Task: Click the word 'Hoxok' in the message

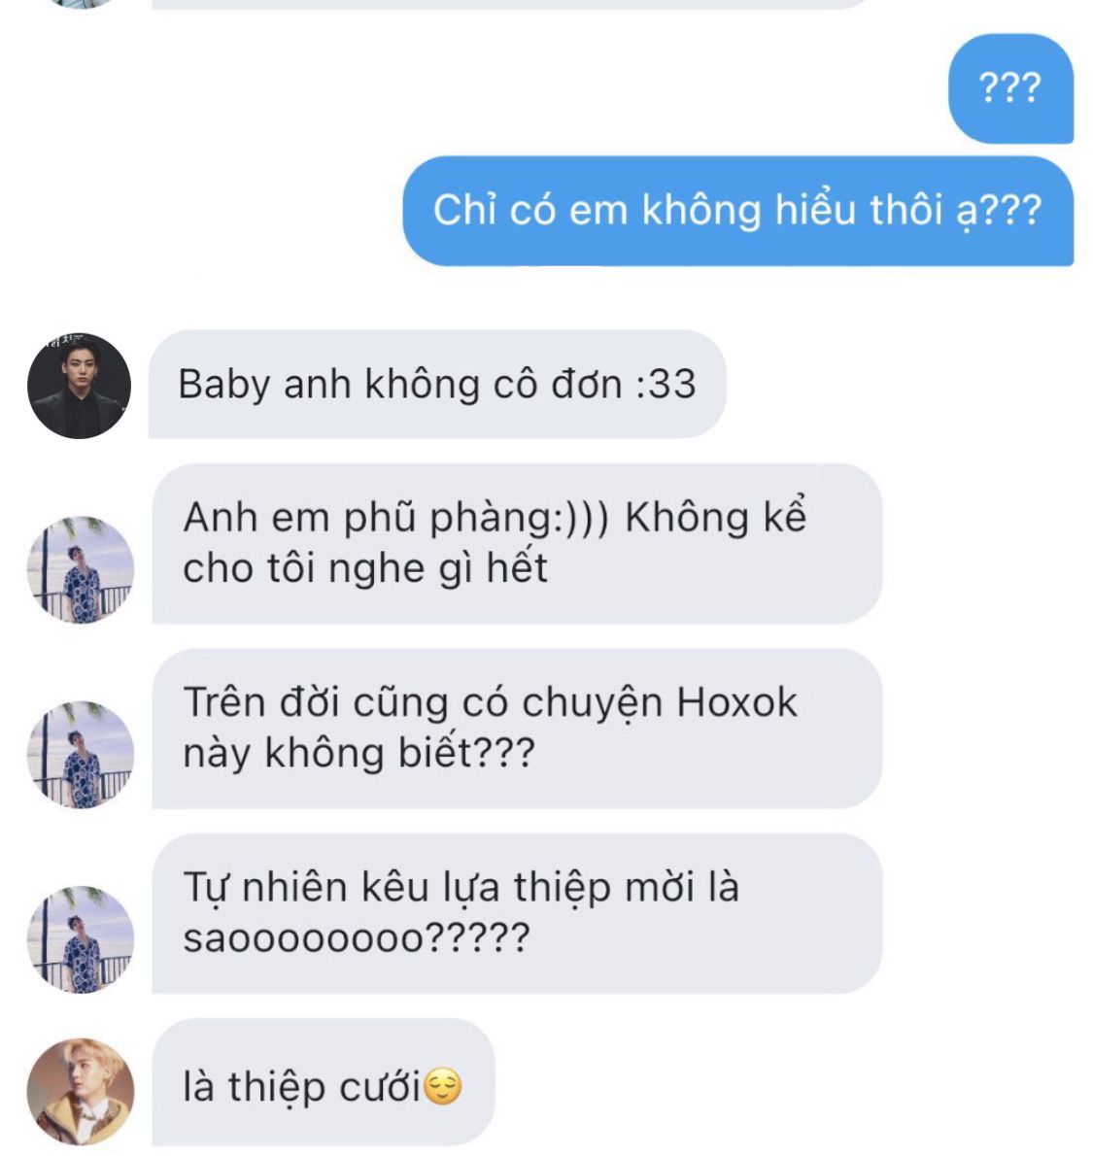Action: (x=736, y=701)
